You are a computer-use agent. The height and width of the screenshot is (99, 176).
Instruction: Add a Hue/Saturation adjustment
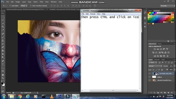(153, 53)
